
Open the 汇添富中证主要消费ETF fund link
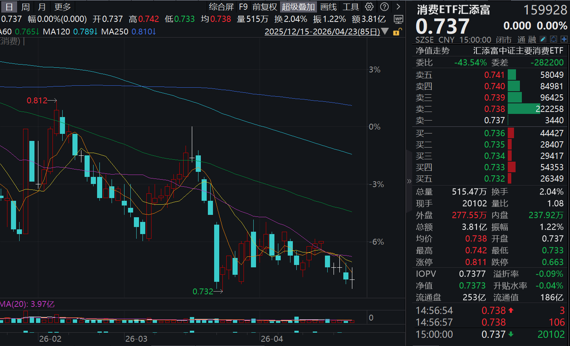[x=519, y=50]
